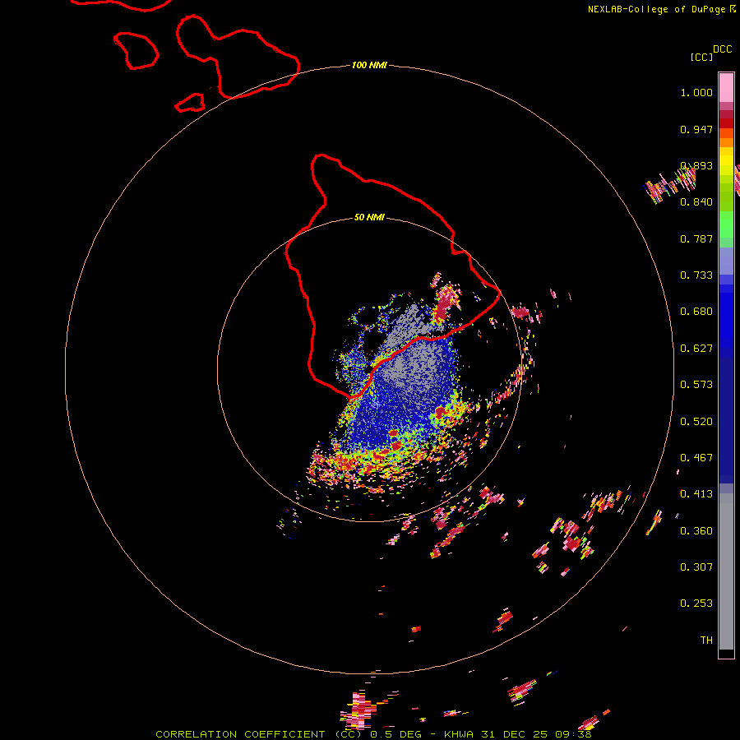740x740 pixels.
Task: Pick the bright green color bar segment
Action: click(726, 224)
